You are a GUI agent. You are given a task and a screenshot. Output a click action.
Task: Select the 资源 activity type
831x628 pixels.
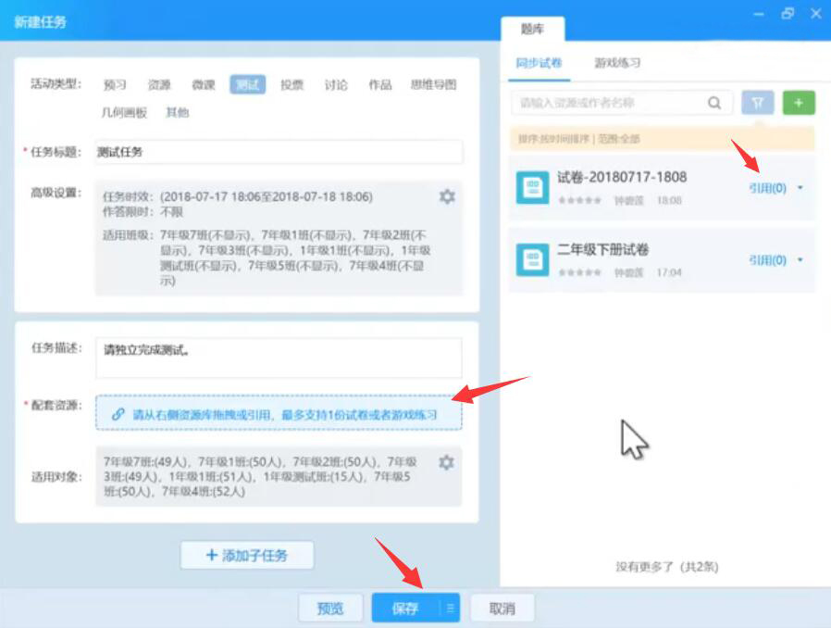point(159,85)
